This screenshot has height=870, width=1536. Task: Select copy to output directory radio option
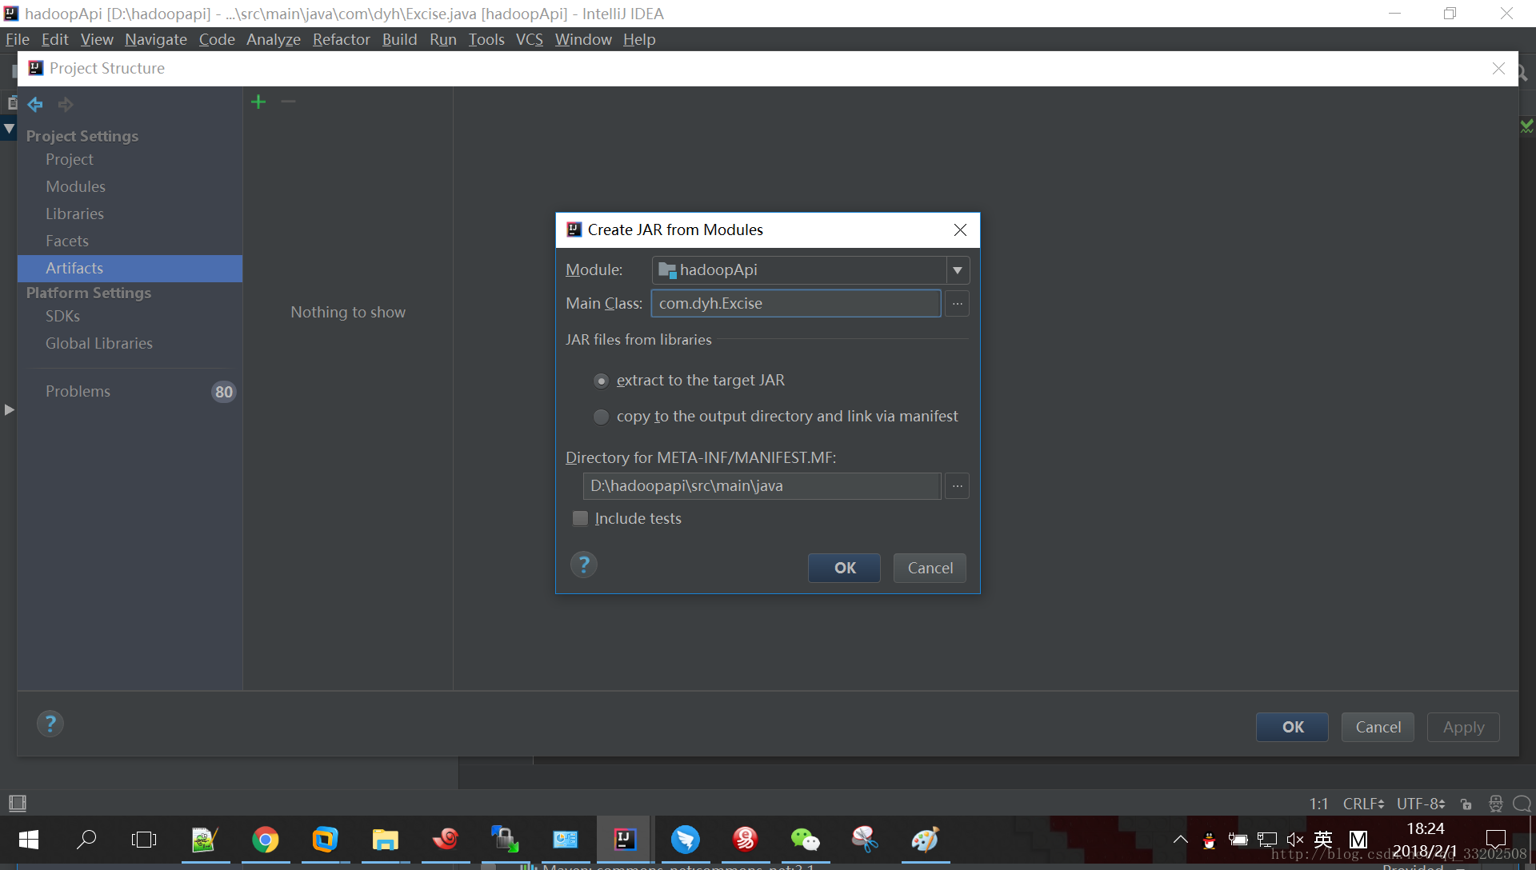tap(602, 417)
